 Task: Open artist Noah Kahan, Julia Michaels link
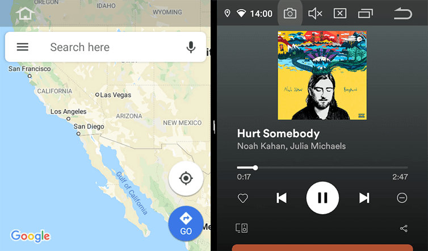tap(291, 146)
